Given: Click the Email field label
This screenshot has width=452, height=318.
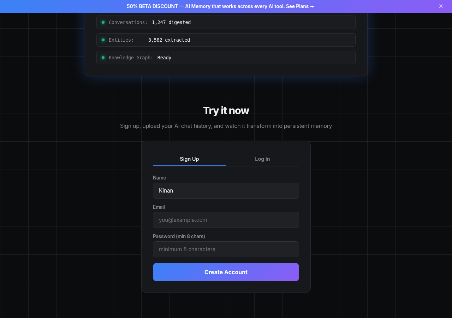Looking at the screenshot, I should [x=159, y=207].
